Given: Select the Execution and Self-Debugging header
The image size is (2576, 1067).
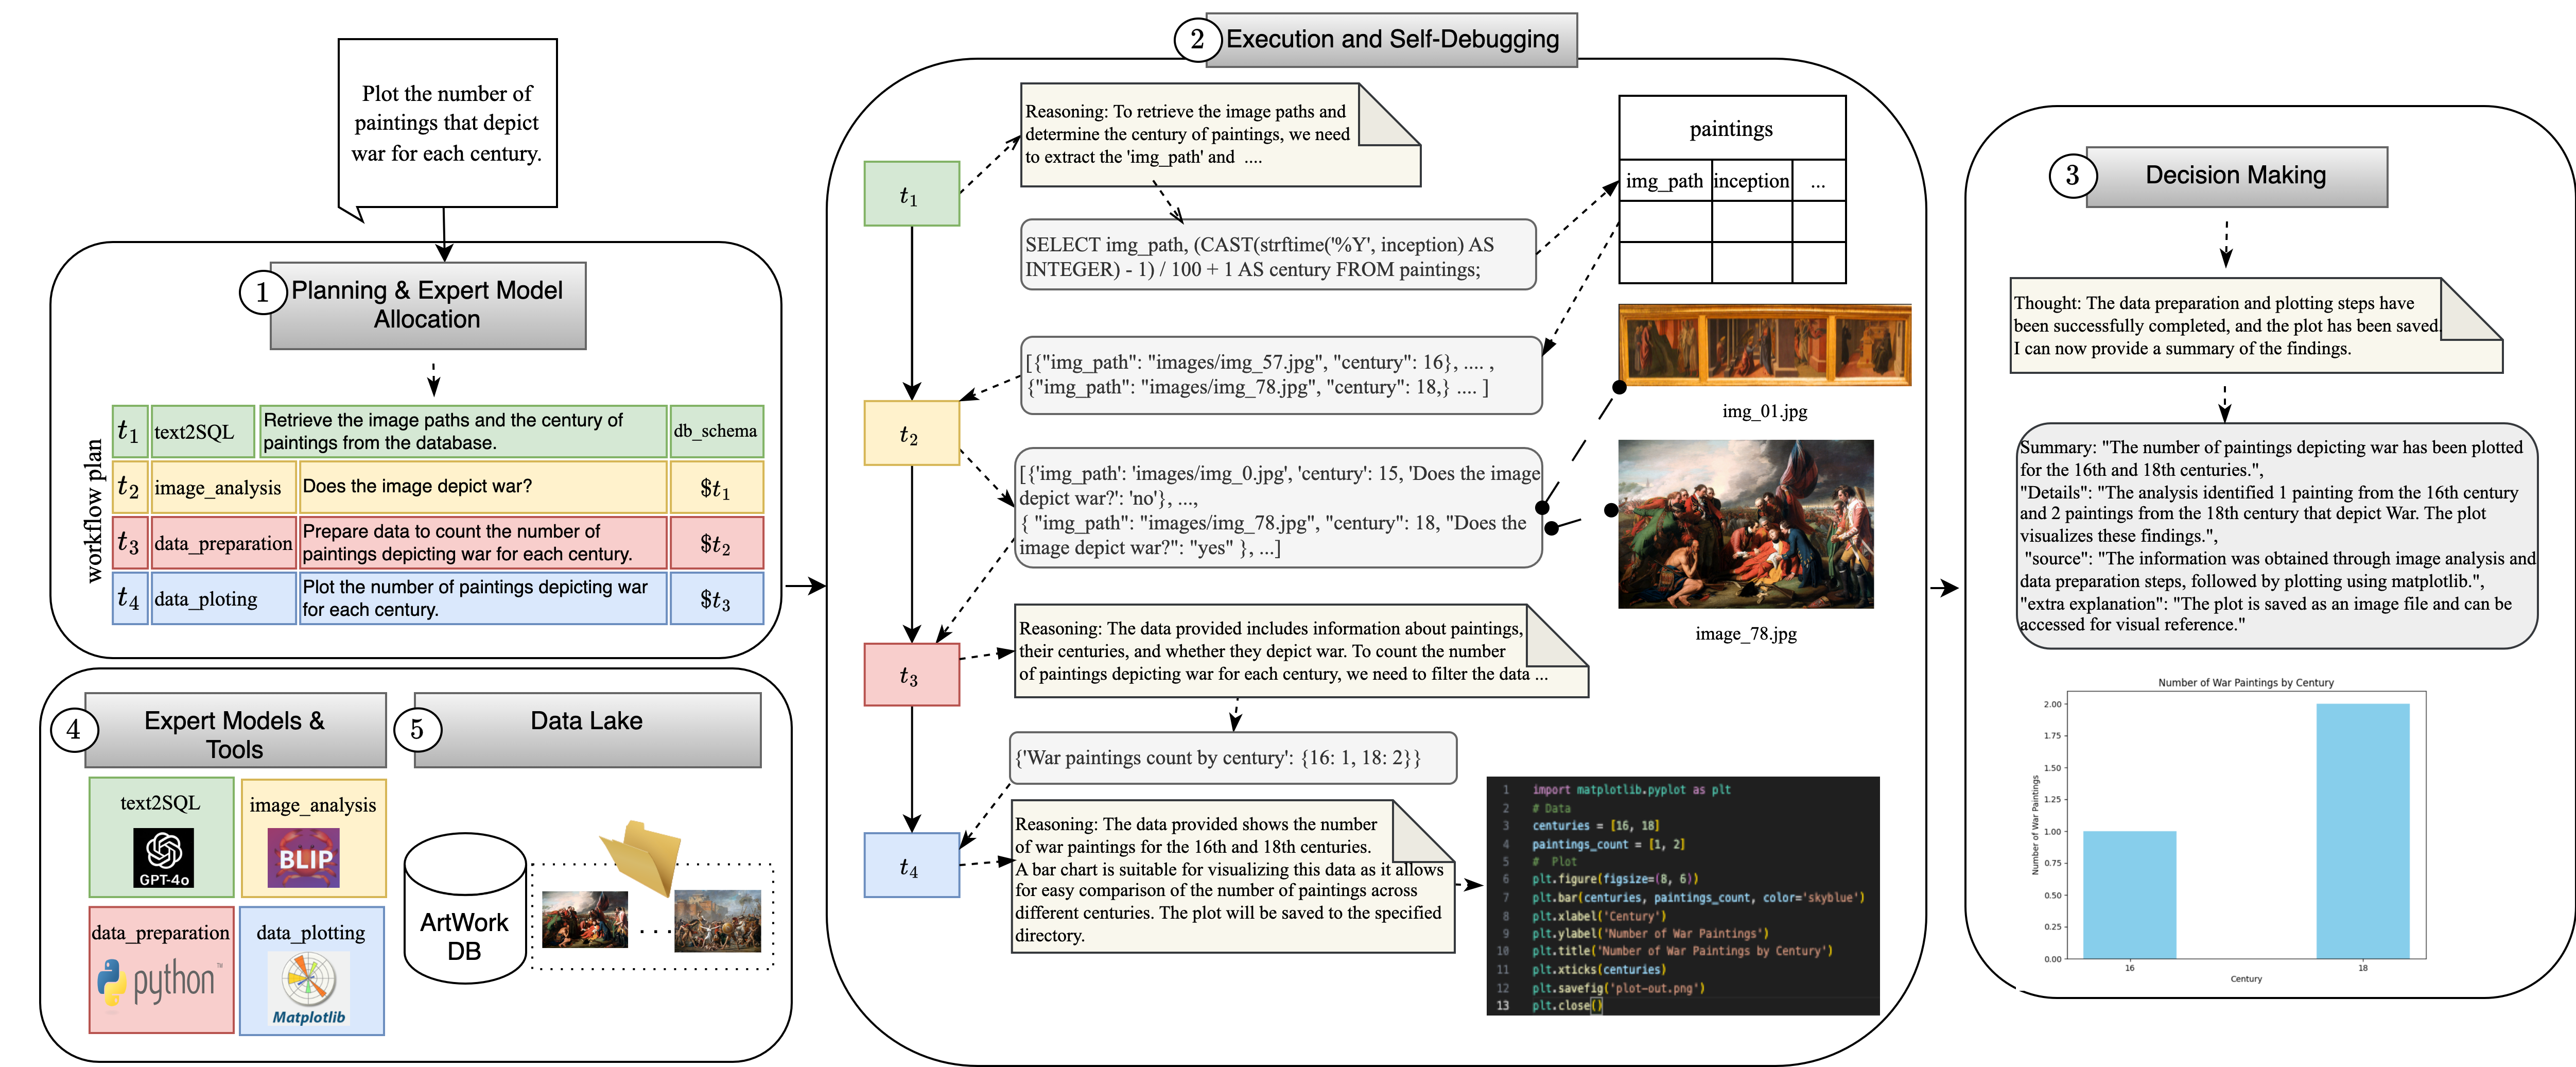Looking at the screenshot, I should [x=1391, y=40].
